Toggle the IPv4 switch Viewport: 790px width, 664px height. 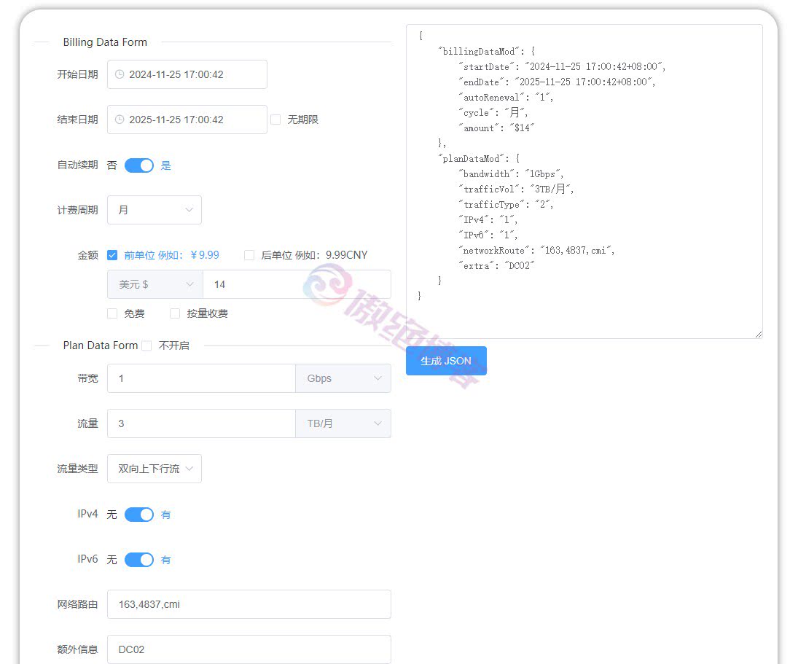coord(139,515)
